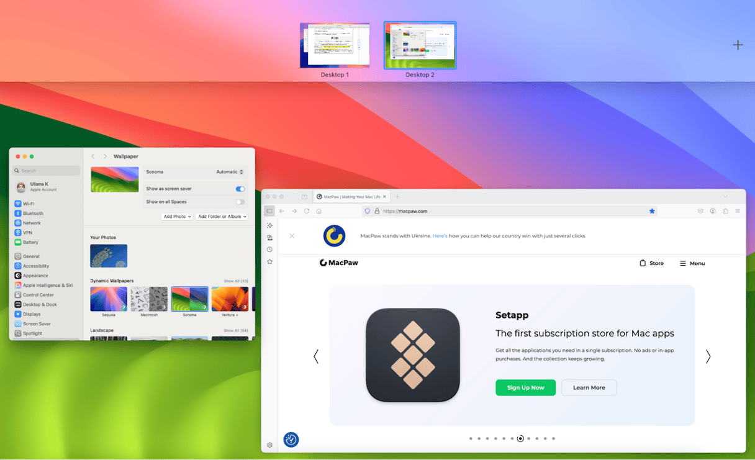This screenshot has height=460, width=755.
Task: Click the browser back arrow
Action: 282,211
